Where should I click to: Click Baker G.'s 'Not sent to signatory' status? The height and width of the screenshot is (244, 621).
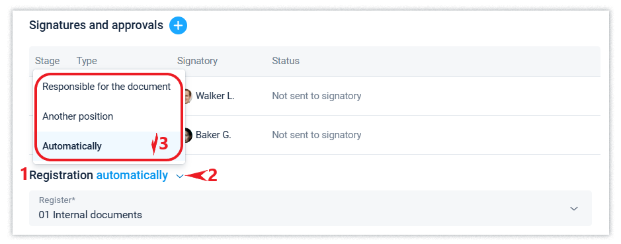coord(316,135)
